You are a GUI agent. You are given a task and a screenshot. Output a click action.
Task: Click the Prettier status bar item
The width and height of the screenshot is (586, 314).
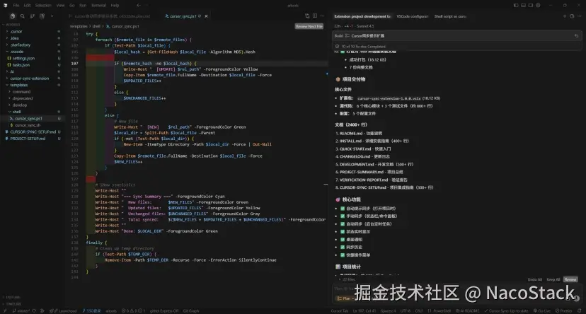pyautogui.click(x=563, y=310)
